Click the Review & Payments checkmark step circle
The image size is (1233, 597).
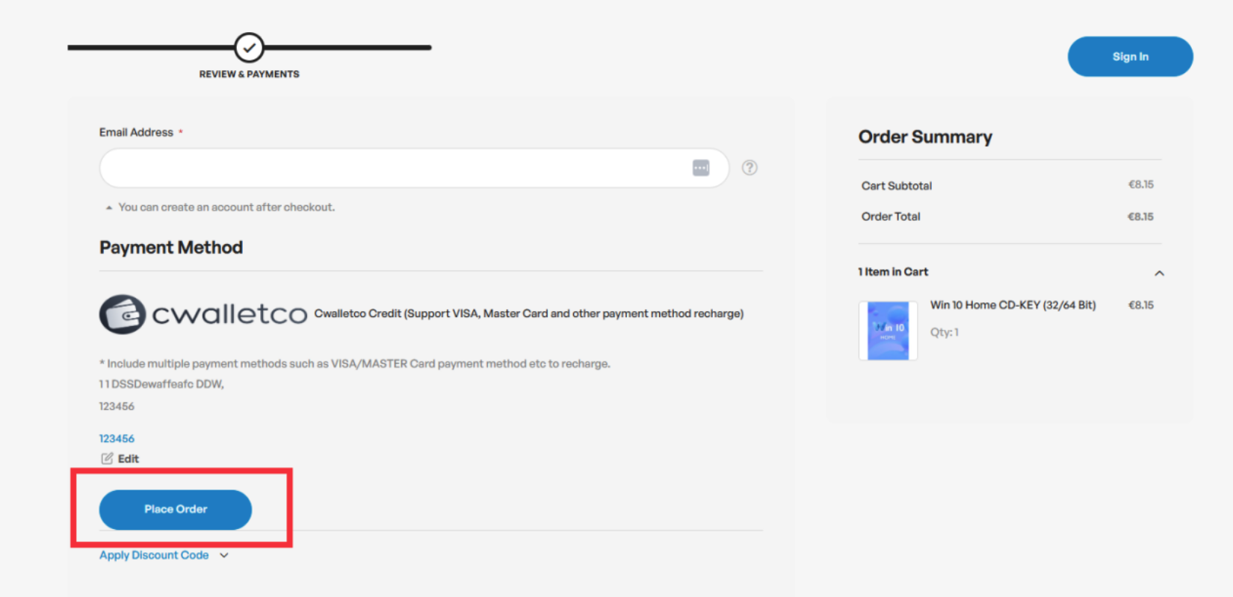pos(249,48)
